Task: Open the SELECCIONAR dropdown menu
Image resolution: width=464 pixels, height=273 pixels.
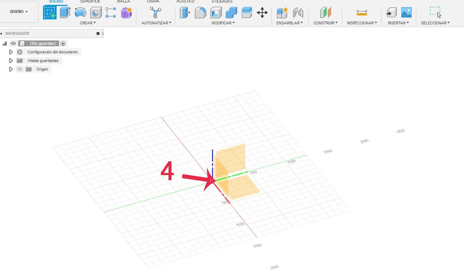Action: click(x=435, y=23)
